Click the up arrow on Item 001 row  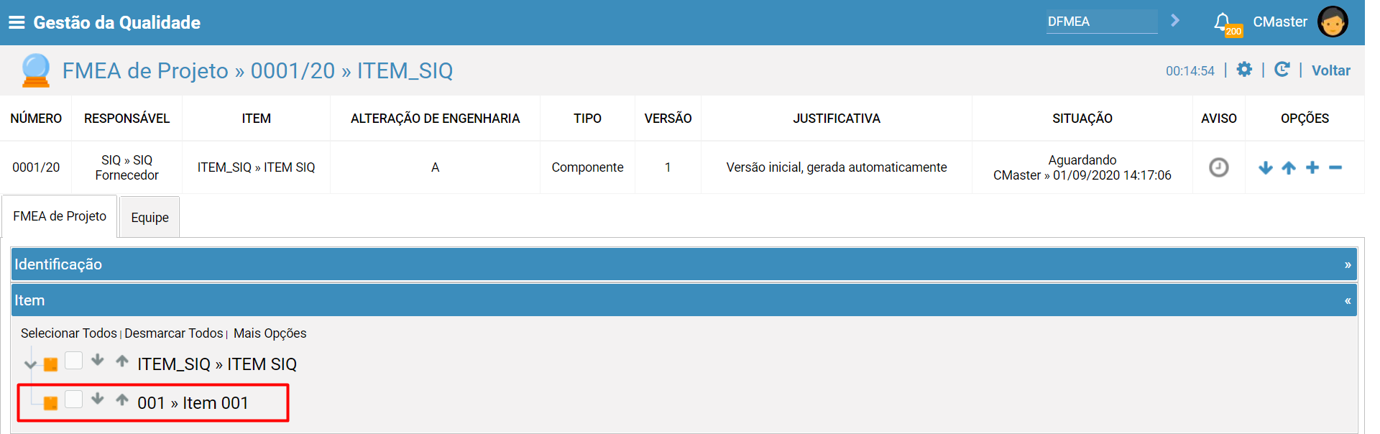[x=122, y=399]
